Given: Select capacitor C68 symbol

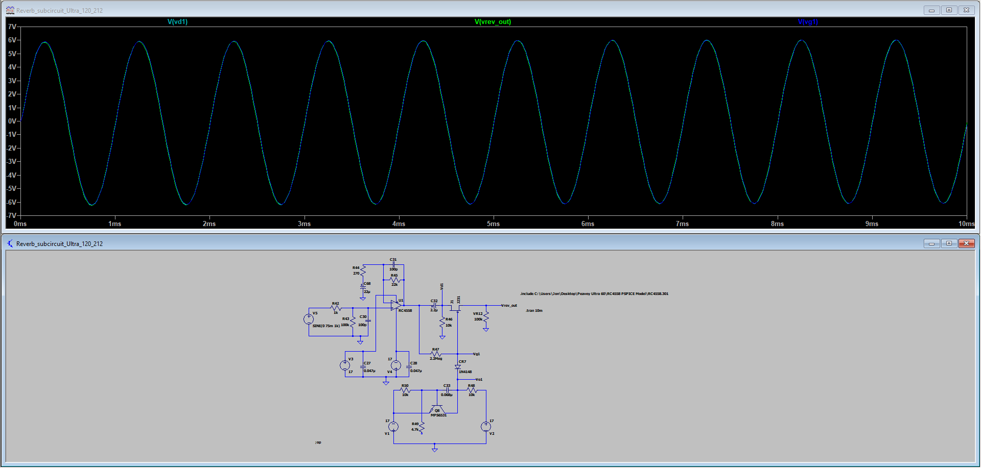Looking at the screenshot, I should (363, 288).
